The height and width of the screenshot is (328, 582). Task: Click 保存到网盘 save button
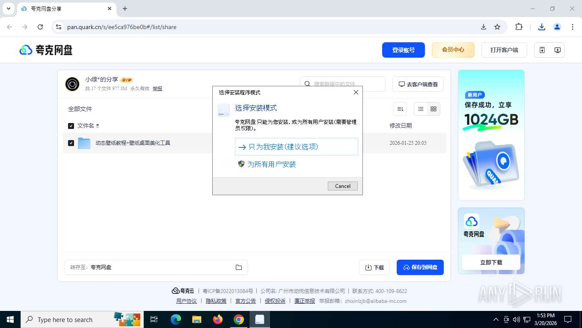pyautogui.click(x=420, y=267)
